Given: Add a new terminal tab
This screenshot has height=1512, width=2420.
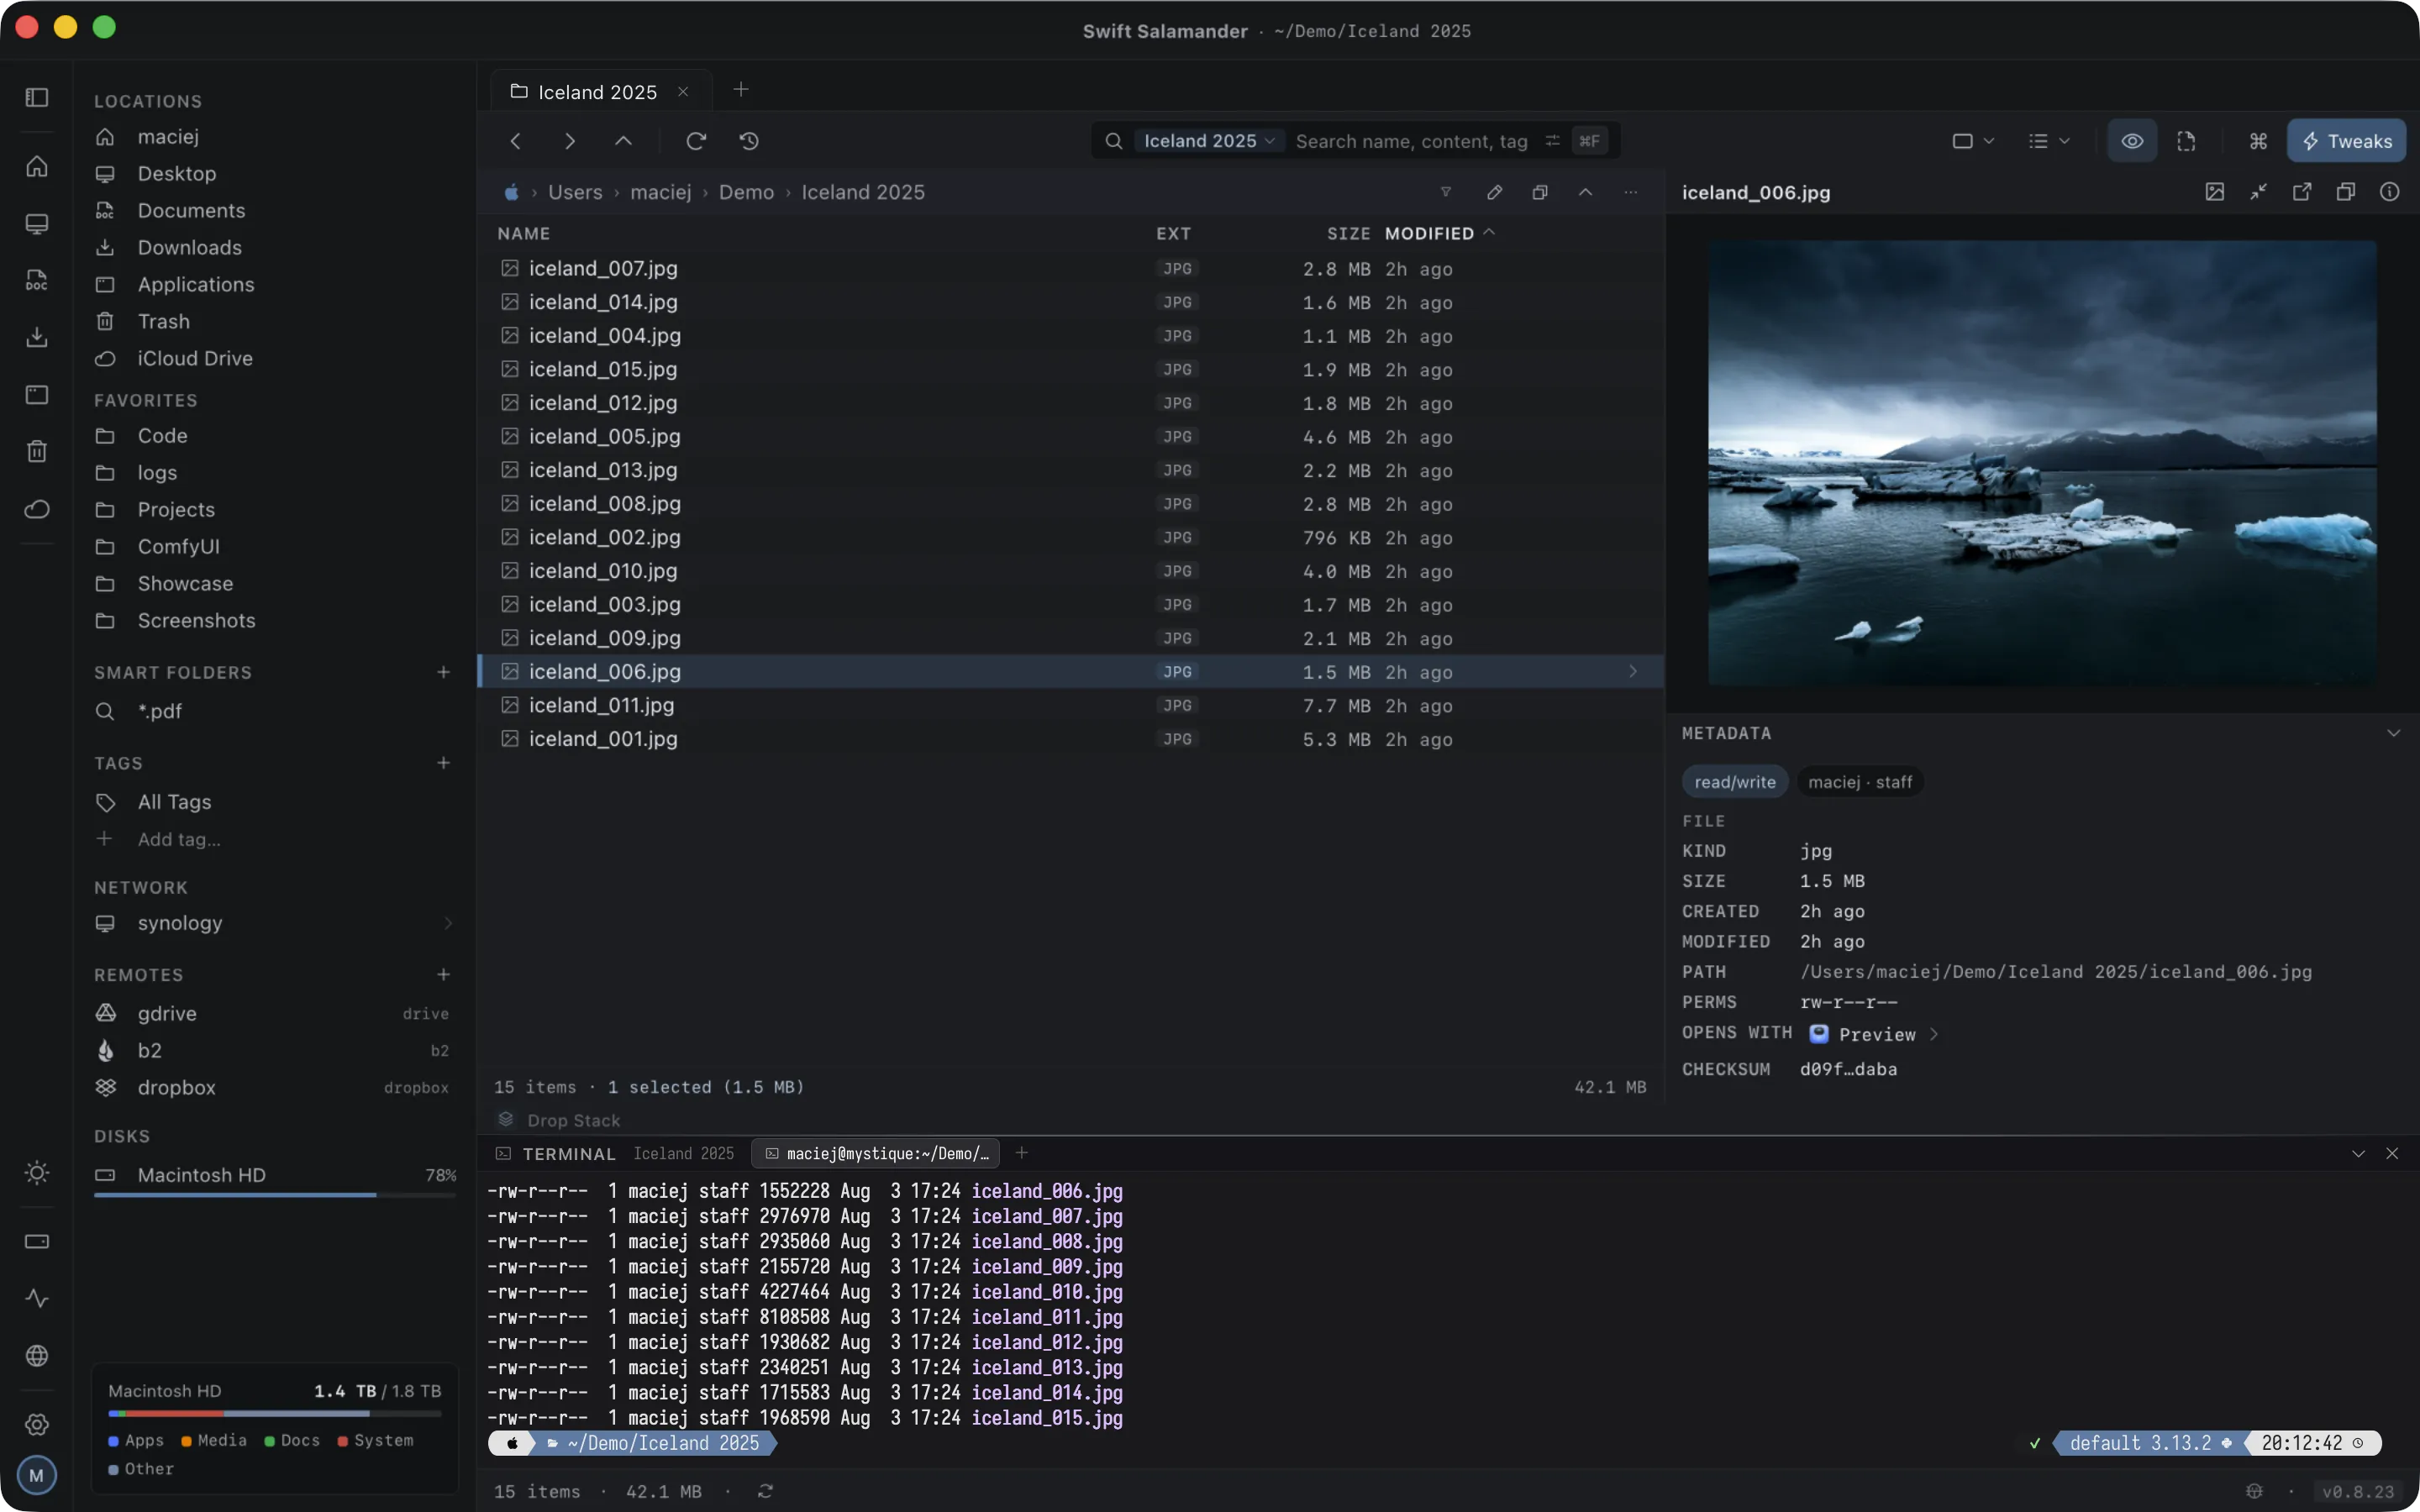Looking at the screenshot, I should pos(1021,1153).
